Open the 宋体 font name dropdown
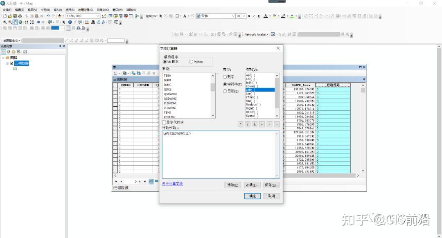The image size is (442, 238). click(233, 16)
